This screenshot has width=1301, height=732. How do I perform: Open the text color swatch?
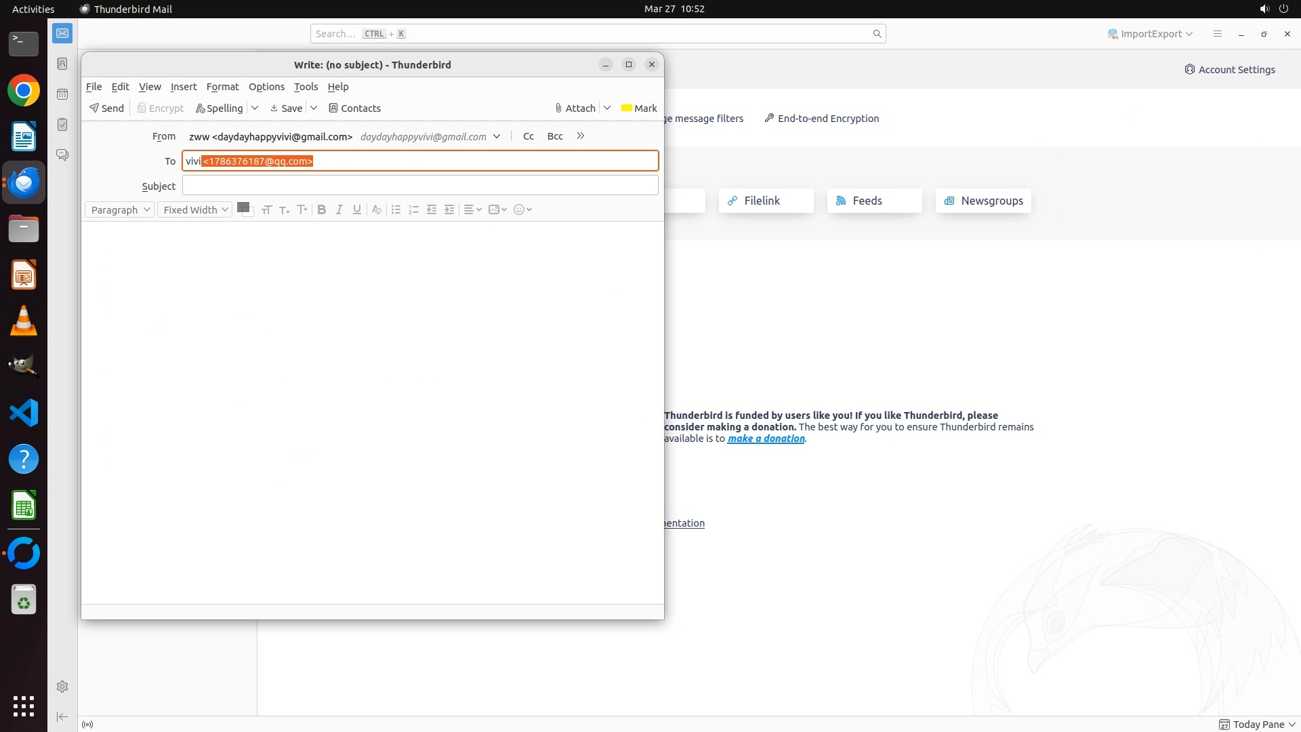click(243, 207)
